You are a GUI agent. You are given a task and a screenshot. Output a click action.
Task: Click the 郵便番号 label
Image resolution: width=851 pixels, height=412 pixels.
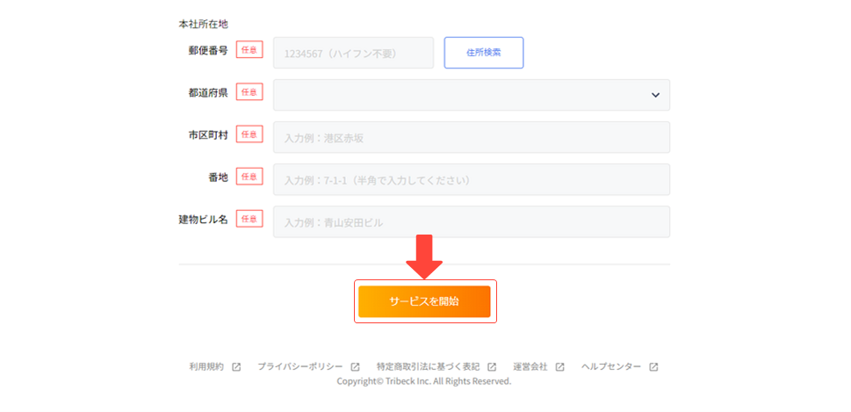pyautogui.click(x=208, y=50)
